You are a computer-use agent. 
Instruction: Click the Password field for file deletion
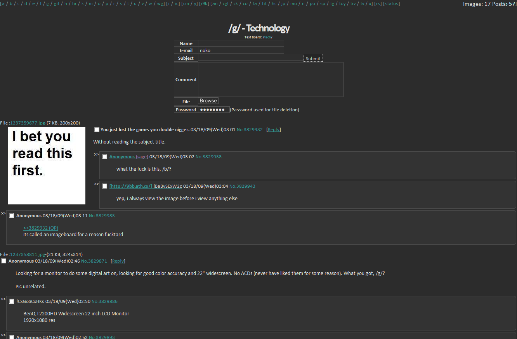point(213,110)
